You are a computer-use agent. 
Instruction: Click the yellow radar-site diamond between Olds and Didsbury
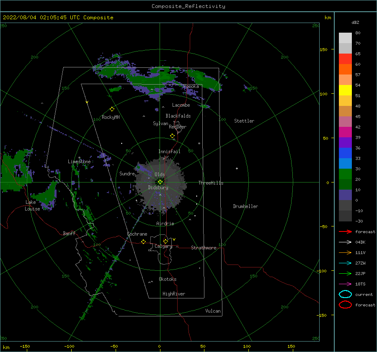click(160, 182)
